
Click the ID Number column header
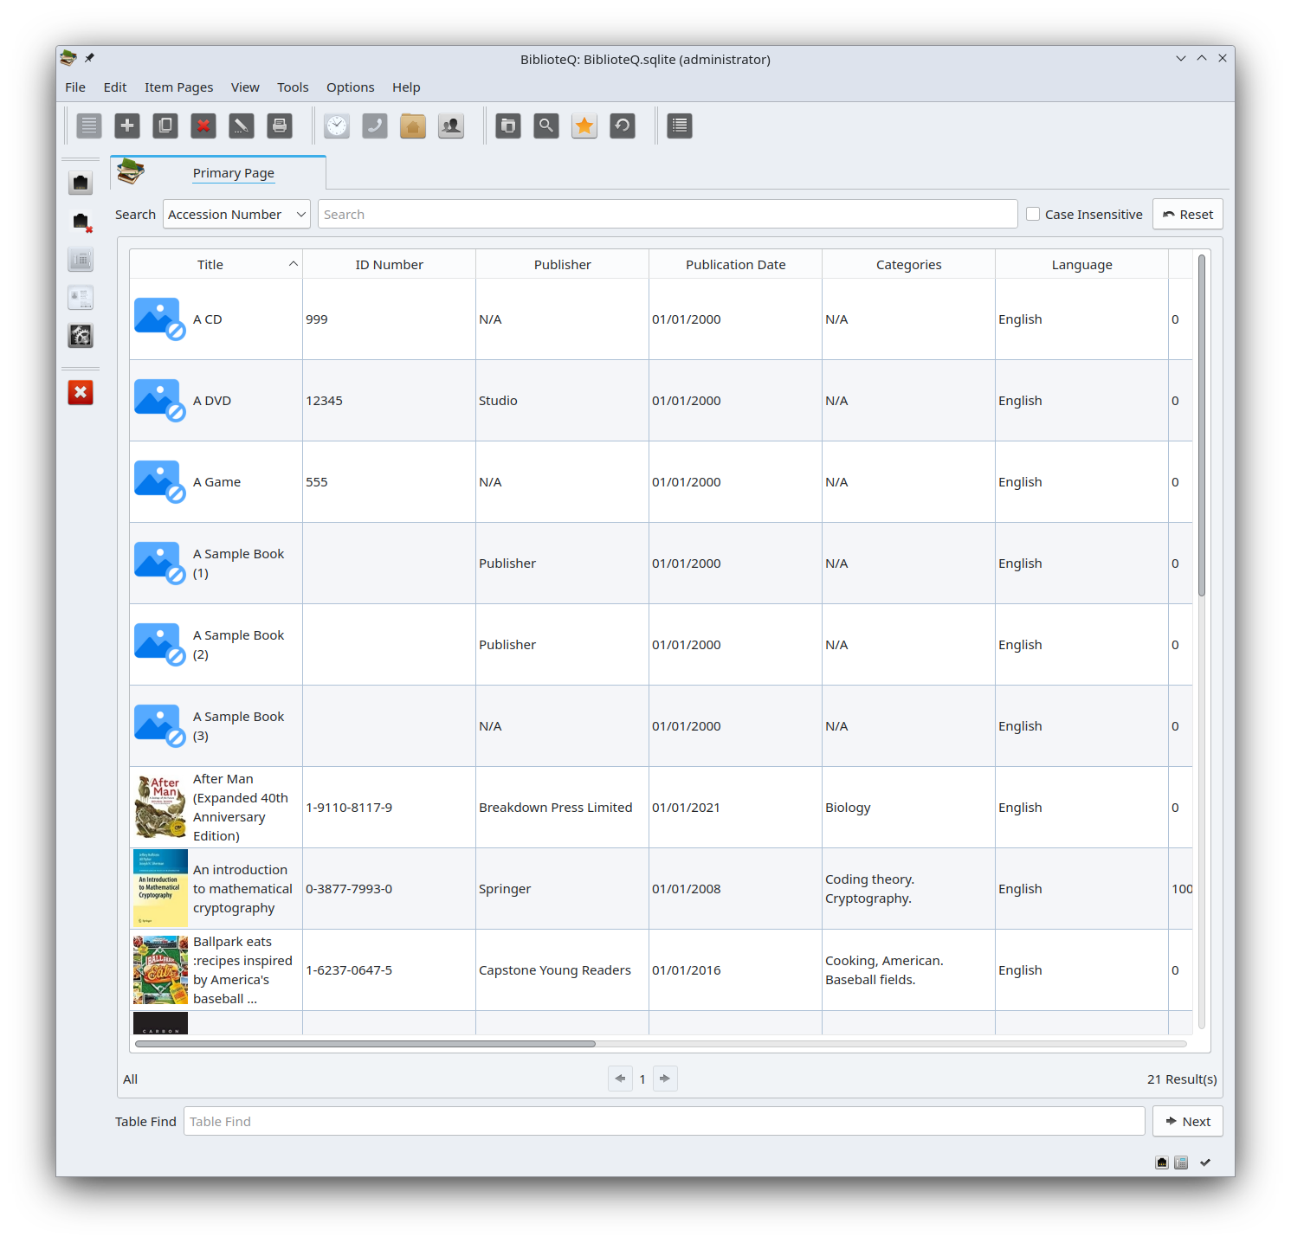389,265
